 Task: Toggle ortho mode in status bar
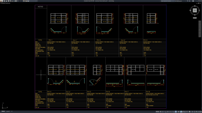[166, 112]
